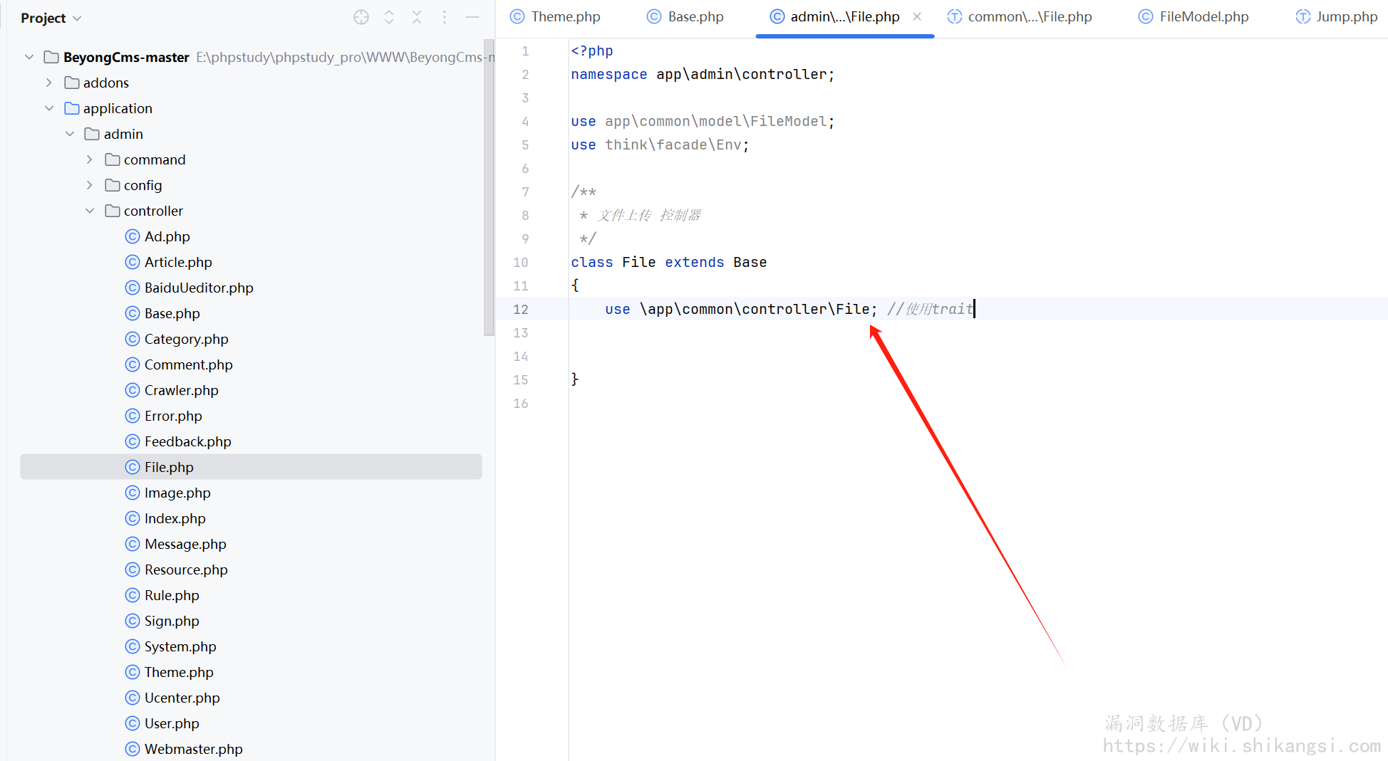Click the namespace declaration on line 2
This screenshot has width=1388, height=761.
pos(703,74)
